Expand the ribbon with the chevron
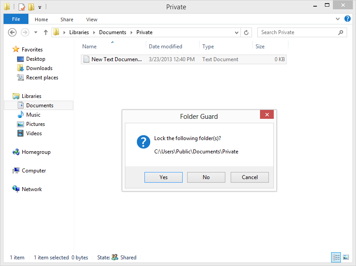 point(338,20)
